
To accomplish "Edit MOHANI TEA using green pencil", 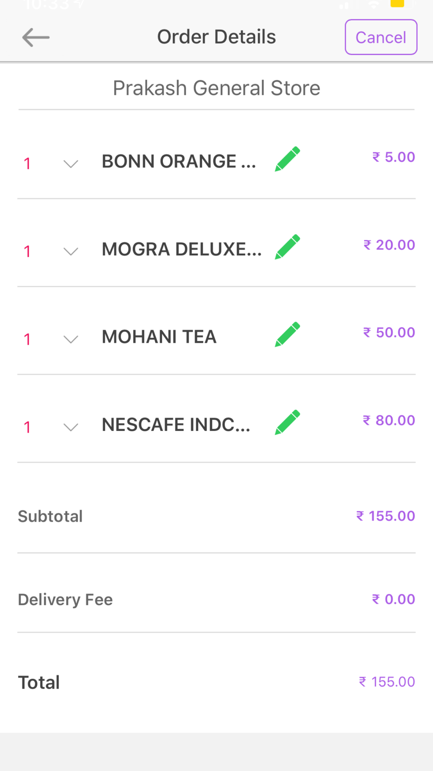I will [x=287, y=334].
